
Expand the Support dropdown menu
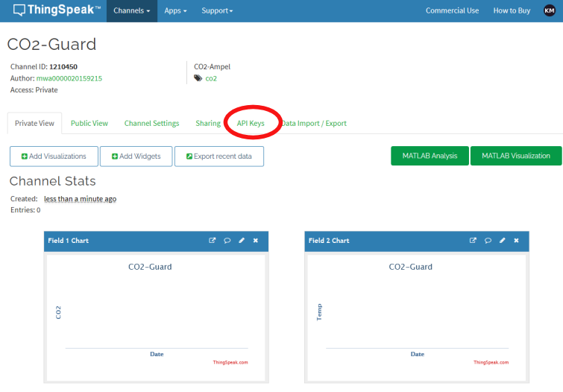coord(217,10)
